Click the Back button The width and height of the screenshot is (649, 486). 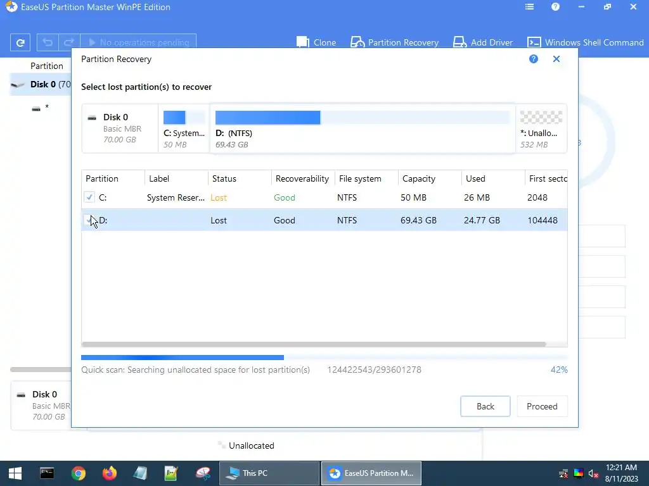pyautogui.click(x=485, y=406)
